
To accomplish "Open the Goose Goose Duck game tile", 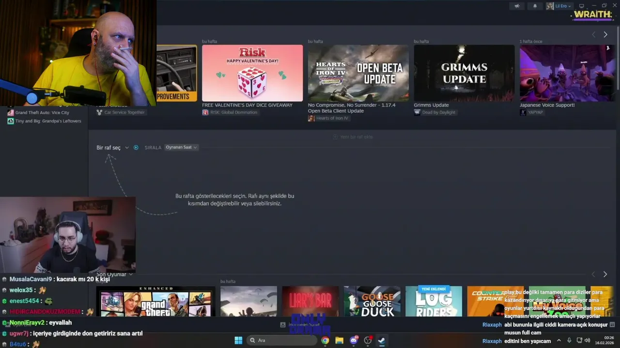I will tap(372, 302).
